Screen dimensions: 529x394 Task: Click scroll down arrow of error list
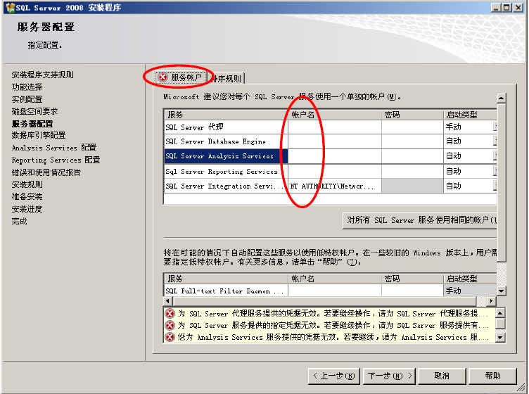[500, 337]
